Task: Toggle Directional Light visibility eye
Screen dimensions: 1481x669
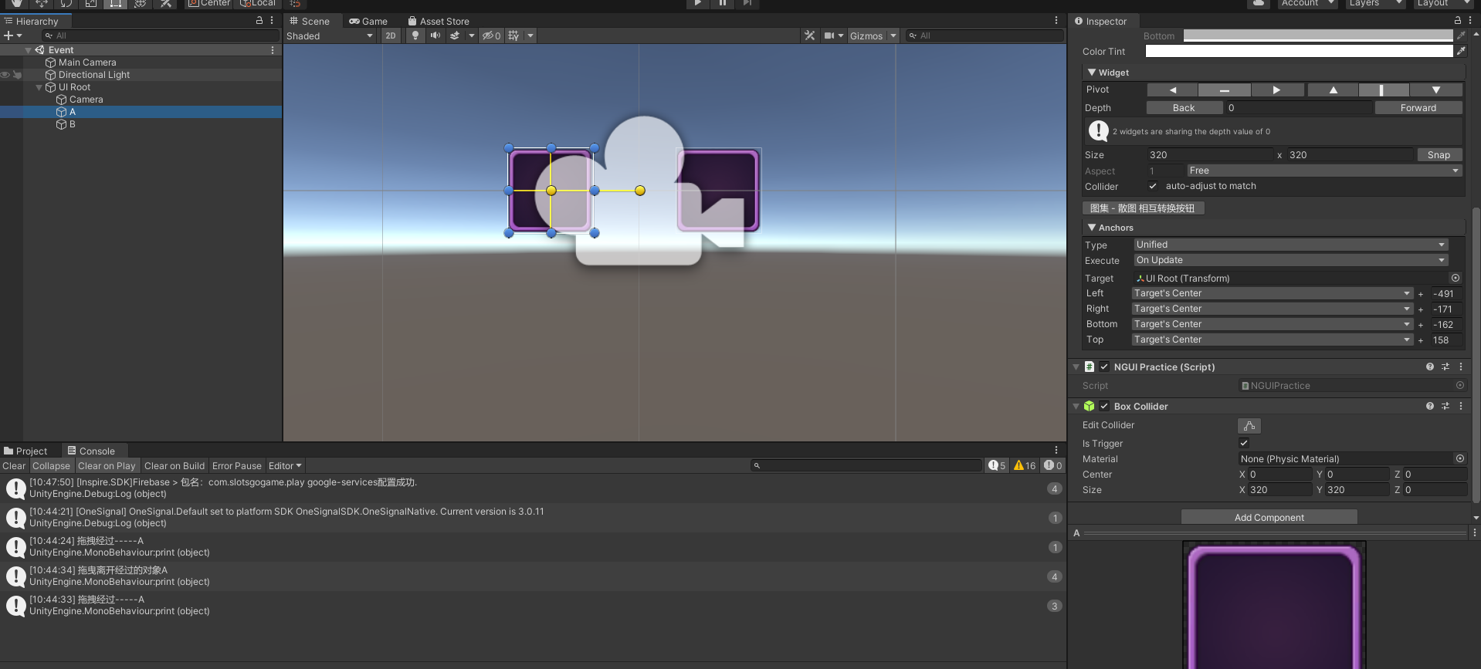Action: [5, 75]
